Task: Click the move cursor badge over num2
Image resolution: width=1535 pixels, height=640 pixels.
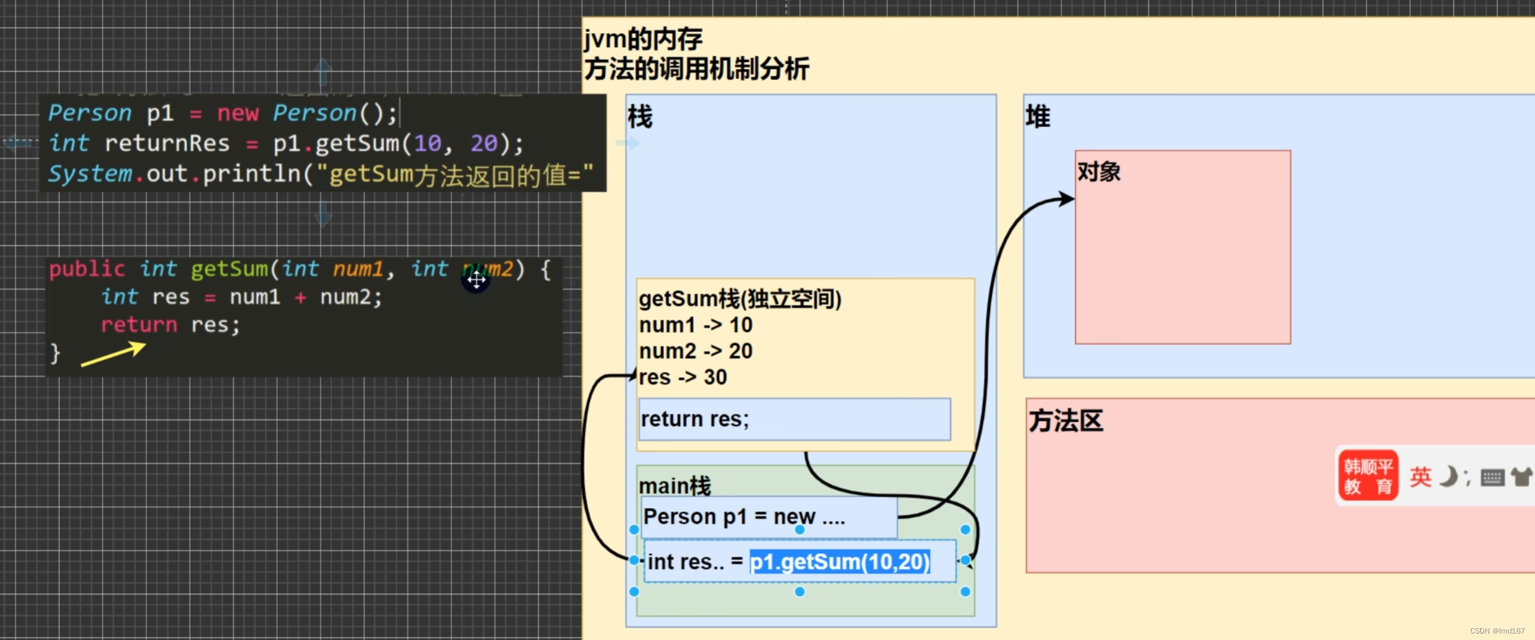Action: (476, 281)
